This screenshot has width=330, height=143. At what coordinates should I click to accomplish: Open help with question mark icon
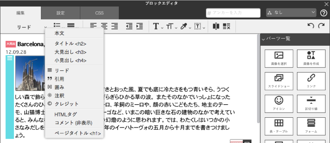click(323, 13)
